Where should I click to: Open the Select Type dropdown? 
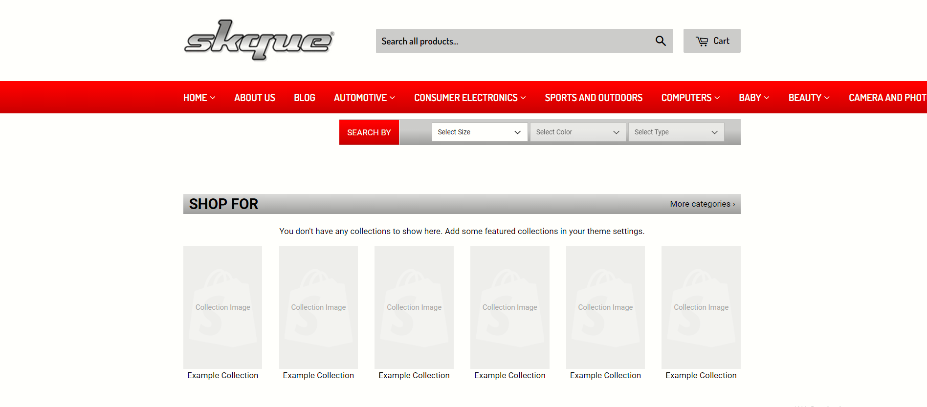(676, 132)
